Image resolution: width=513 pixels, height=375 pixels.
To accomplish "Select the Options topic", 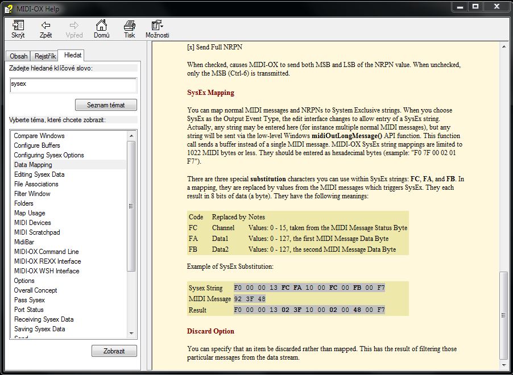I will click(24, 281).
